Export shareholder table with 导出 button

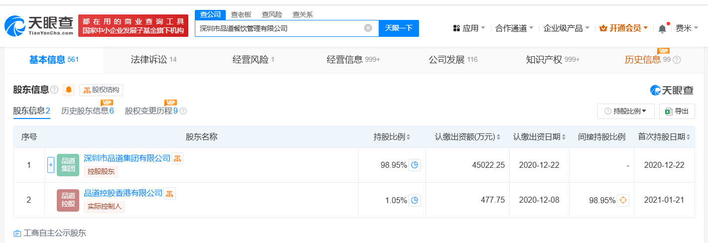[677, 112]
